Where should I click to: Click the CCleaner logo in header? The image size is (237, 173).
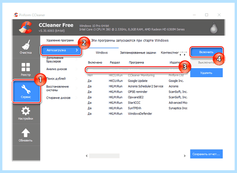click(26, 28)
